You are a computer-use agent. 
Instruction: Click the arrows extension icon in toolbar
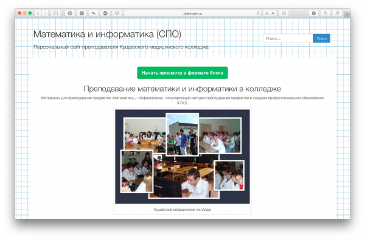(x=93, y=13)
